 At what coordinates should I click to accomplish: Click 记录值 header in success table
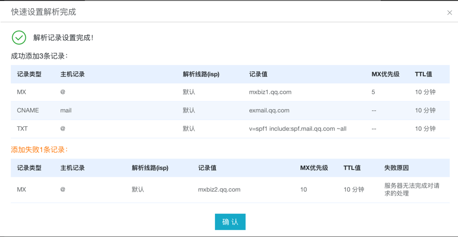tap(258, 74)
